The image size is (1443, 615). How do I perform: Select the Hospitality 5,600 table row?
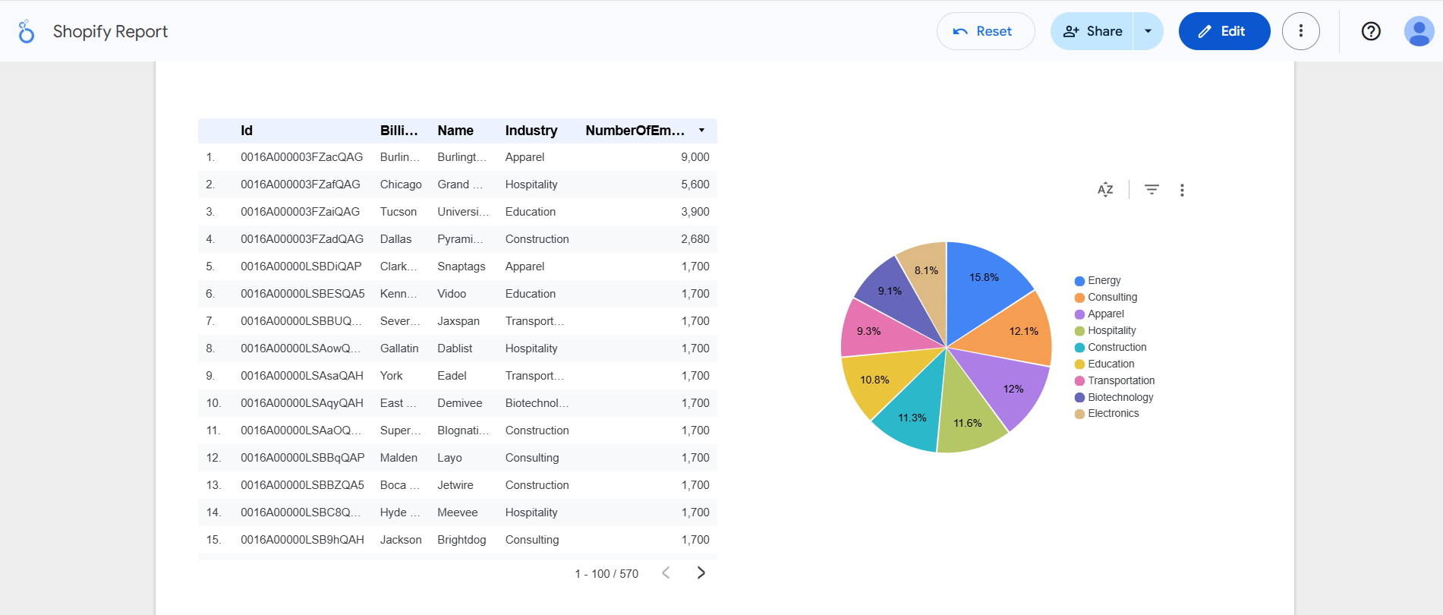click(x=458, y=184)
